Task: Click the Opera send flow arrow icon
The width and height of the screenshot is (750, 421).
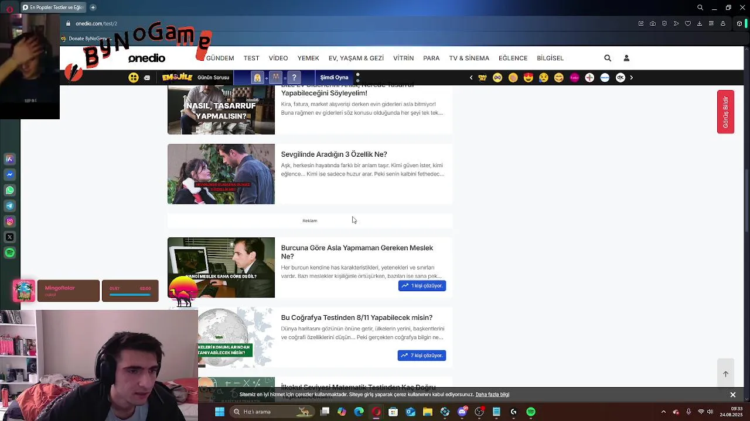Action: [x=676, y=23]
